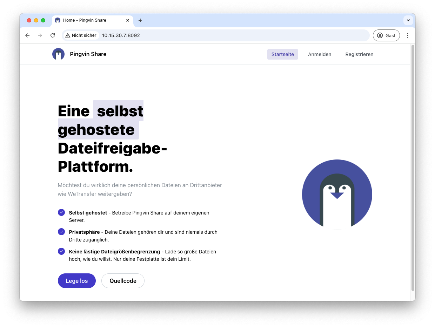This screenshot has width=435, height=327.
Task: Click the browser forward arrow
Action: [40, 35]
